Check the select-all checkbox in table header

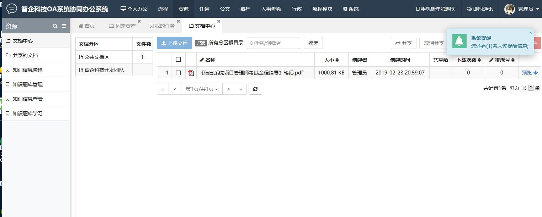click(x=178, y=60)
